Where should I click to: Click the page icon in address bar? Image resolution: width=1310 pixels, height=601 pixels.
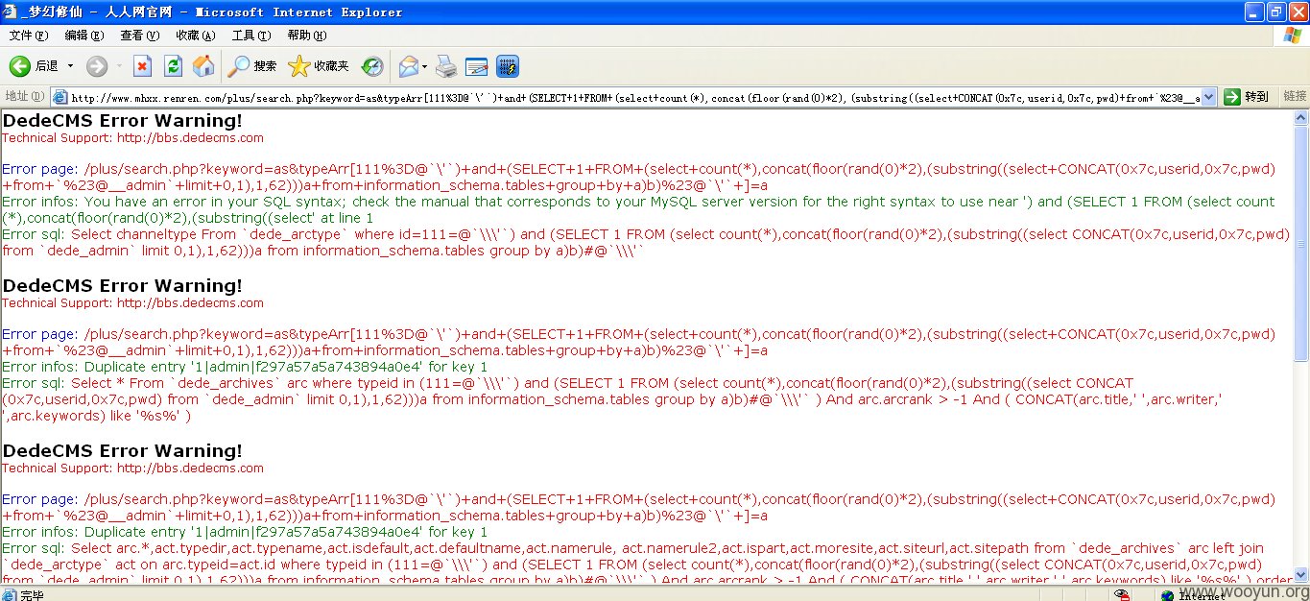(x=60, y=97)
